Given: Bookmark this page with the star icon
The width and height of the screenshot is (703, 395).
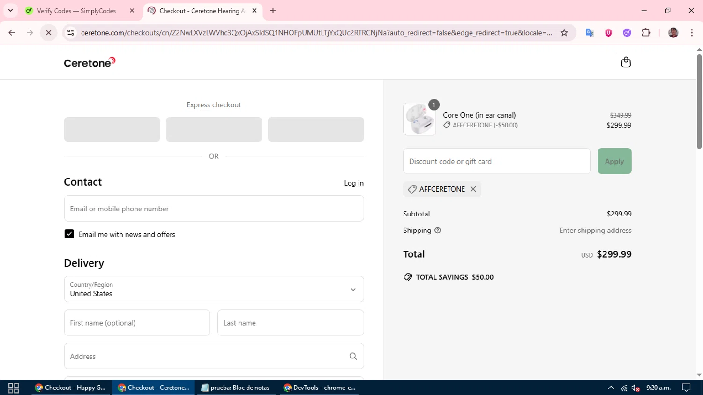Looking at the screenshot, I should point(564,33).
